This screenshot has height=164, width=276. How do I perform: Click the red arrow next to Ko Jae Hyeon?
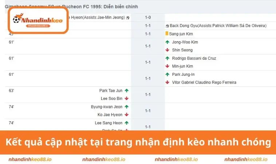tap(127, 115)
